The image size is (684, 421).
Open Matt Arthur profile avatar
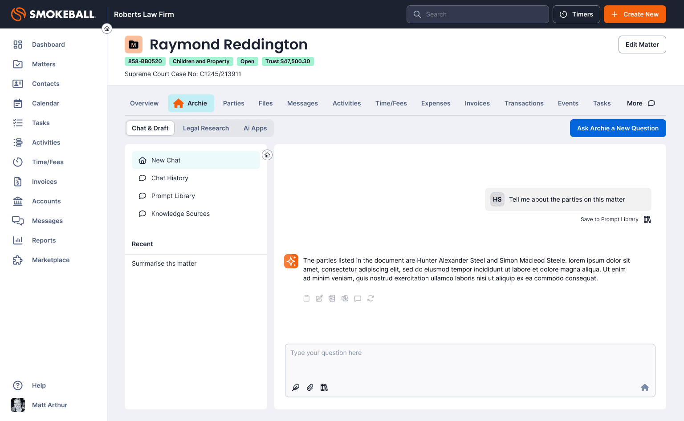pyautogui.click(x=18, y=405)
